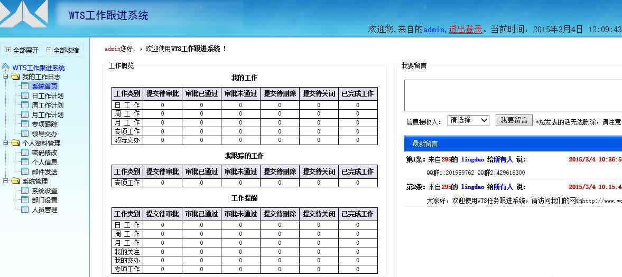Click the 全部展开 link

click(x=26, y=50)
